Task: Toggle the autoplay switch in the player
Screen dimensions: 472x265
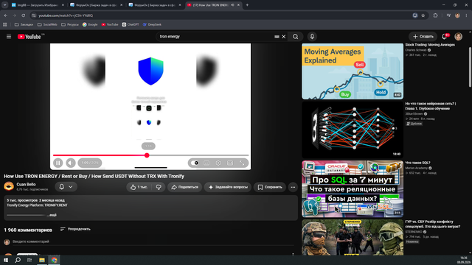Action: pyautogui.click(x=195, y=163)
